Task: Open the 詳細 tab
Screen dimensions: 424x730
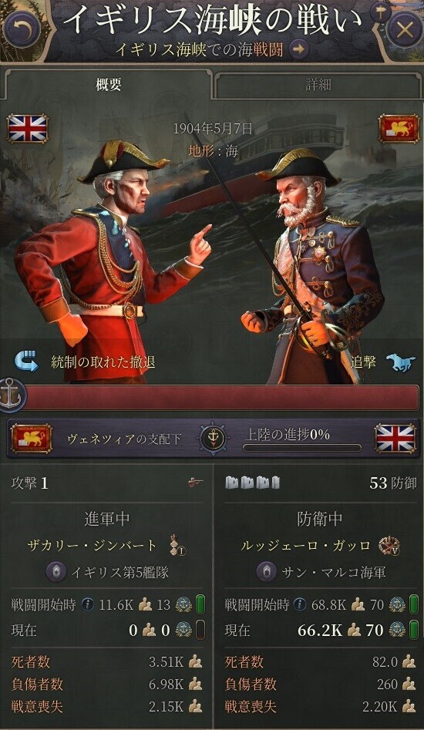Action: pyautogui.click(x=318, y=85)
